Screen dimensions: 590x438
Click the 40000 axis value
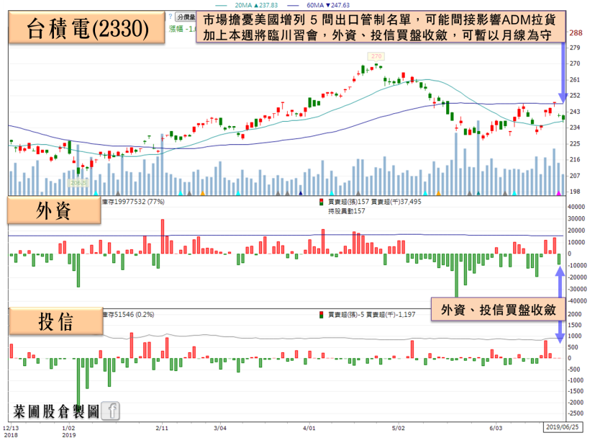coord(576,207)
